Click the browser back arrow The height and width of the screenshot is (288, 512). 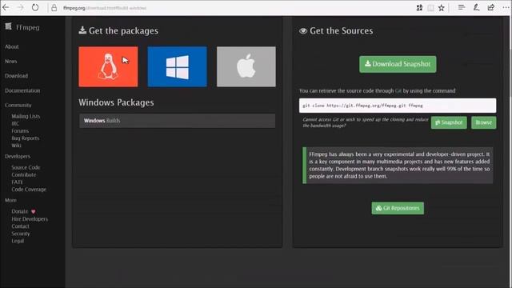pos(6,7)
